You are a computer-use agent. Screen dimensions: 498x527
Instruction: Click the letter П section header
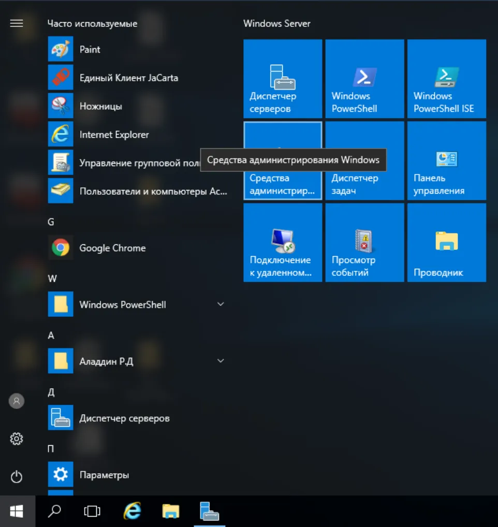51,449
